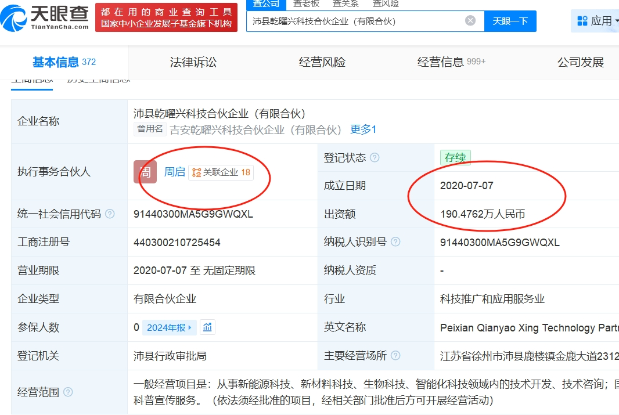Clear the search box with X icon

pyautogui.click(x=470, y=21)
